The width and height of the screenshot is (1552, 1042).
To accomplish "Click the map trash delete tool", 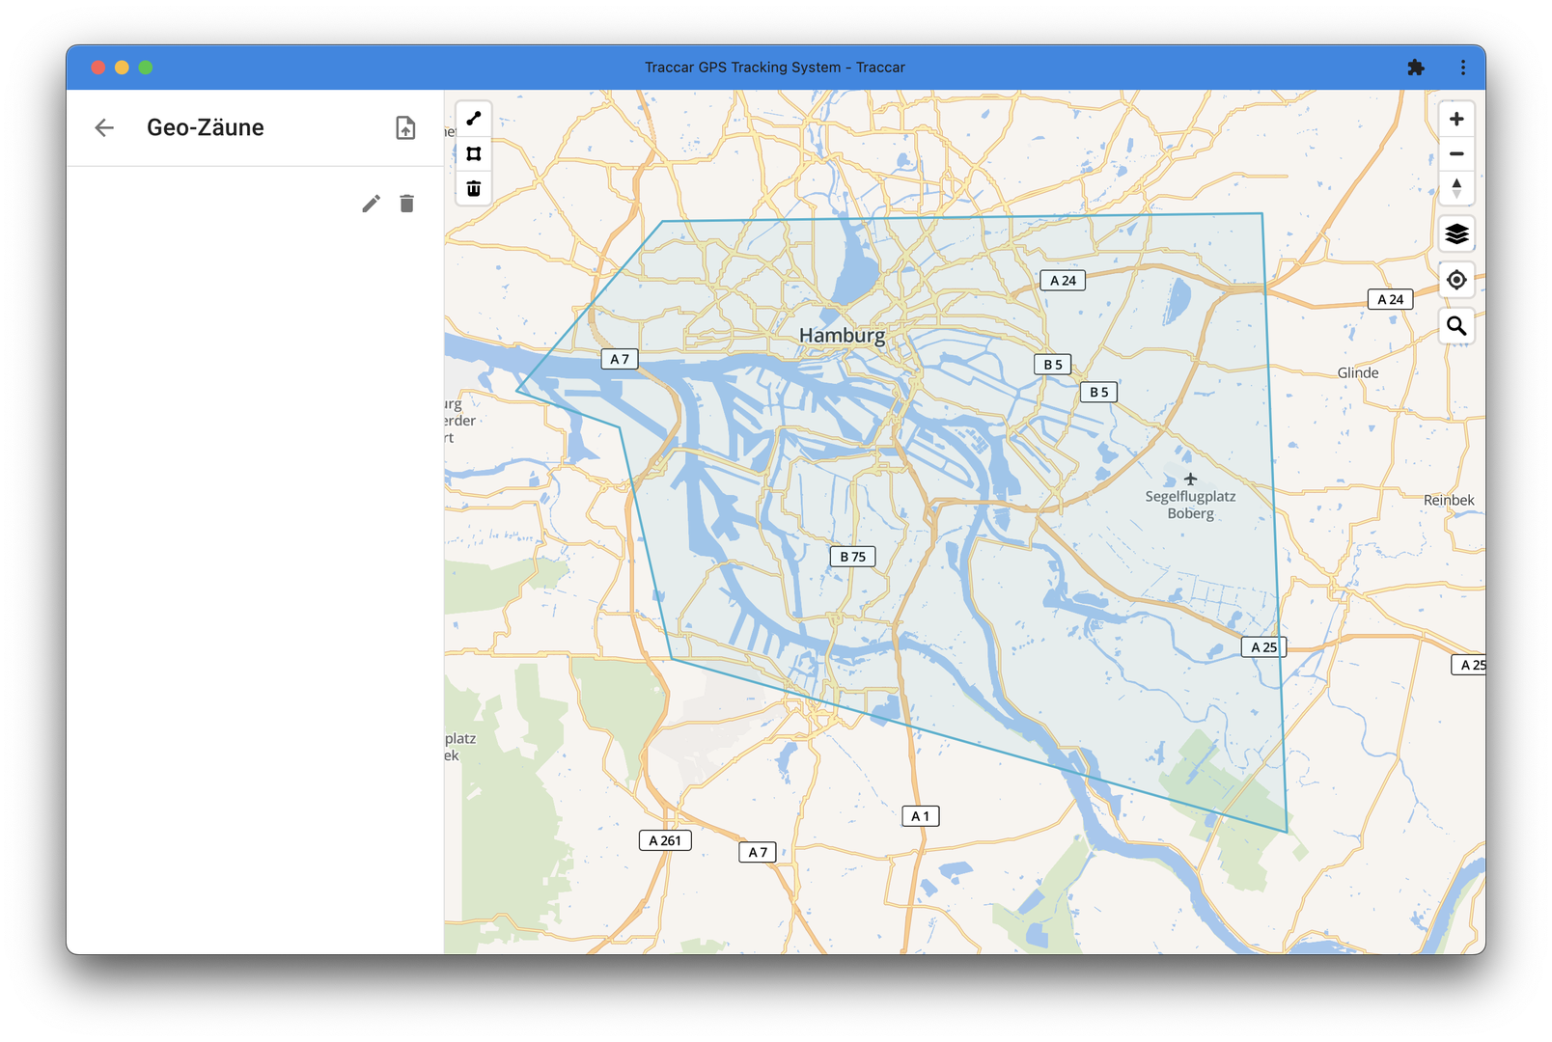I will [473, 188].
